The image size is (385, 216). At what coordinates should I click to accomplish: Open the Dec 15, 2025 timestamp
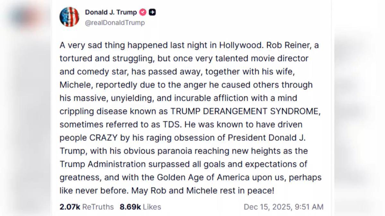(267, 207)
